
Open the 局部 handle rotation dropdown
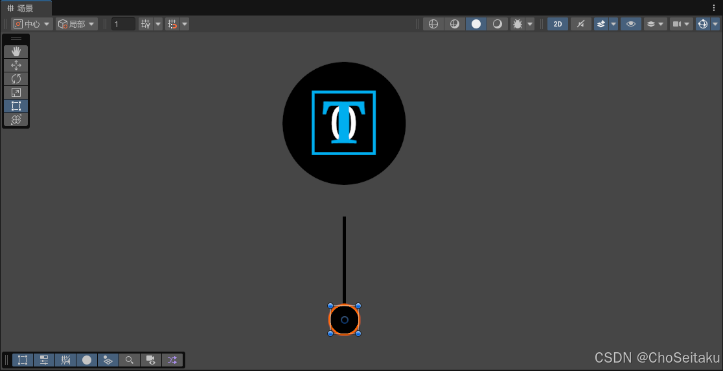click(x=76, y=24)
